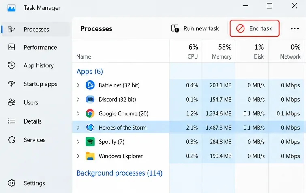Click the Google Chrome app icon
Image resolution: width=306 pixels, height=193 pixels.
pyautogui.click(x=90, y=113)
